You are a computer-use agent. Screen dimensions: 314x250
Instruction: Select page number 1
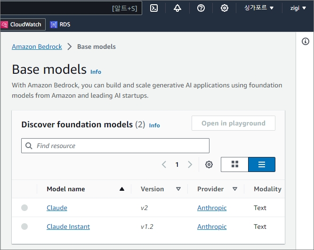pos(177,164)
